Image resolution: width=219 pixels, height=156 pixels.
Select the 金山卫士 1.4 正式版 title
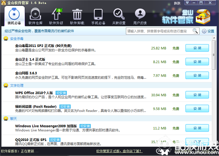coord(30,59)
